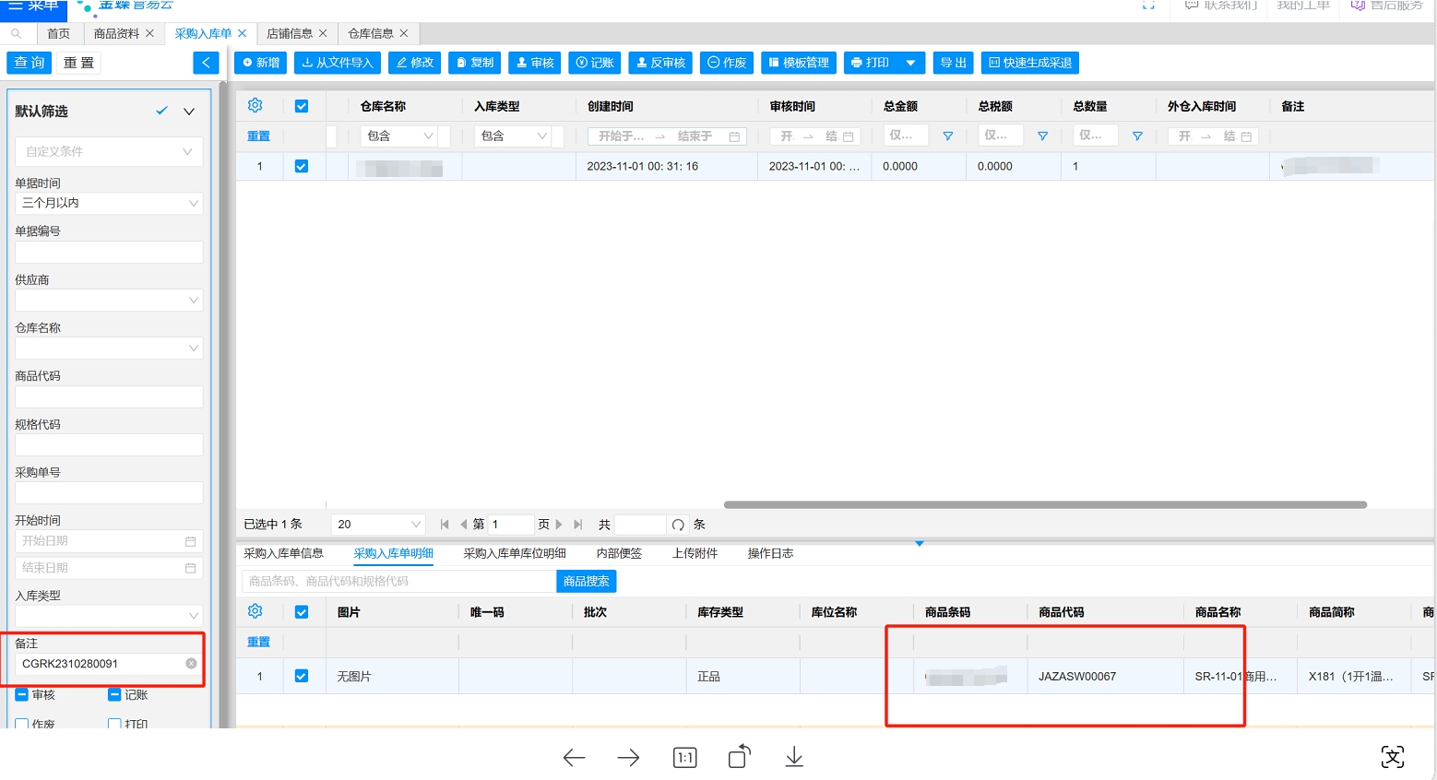Open the 采购入库单库位明细 tab
The image size is (1437, 780).
click(515, 553)
